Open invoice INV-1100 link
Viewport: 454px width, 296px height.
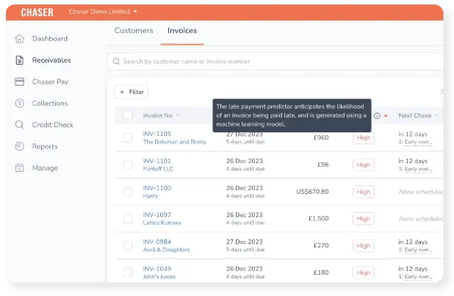click(x=157, y=188)
